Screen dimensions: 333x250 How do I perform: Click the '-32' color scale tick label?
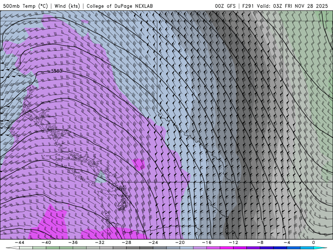(x=100, y=242)
